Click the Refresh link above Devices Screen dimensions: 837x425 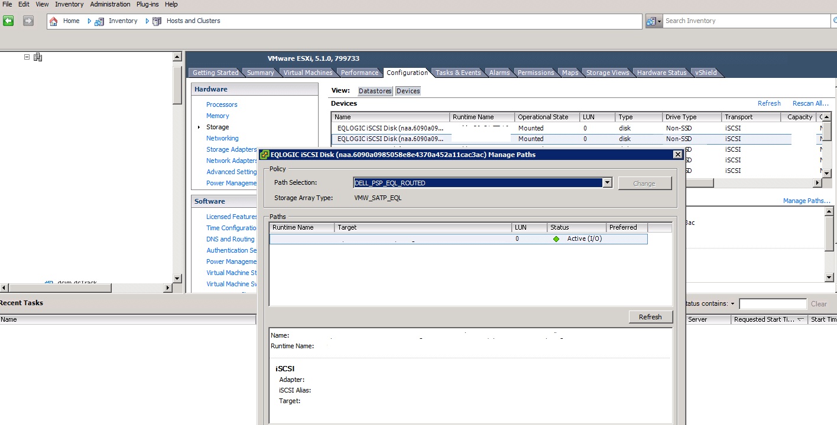click(769, 103)
